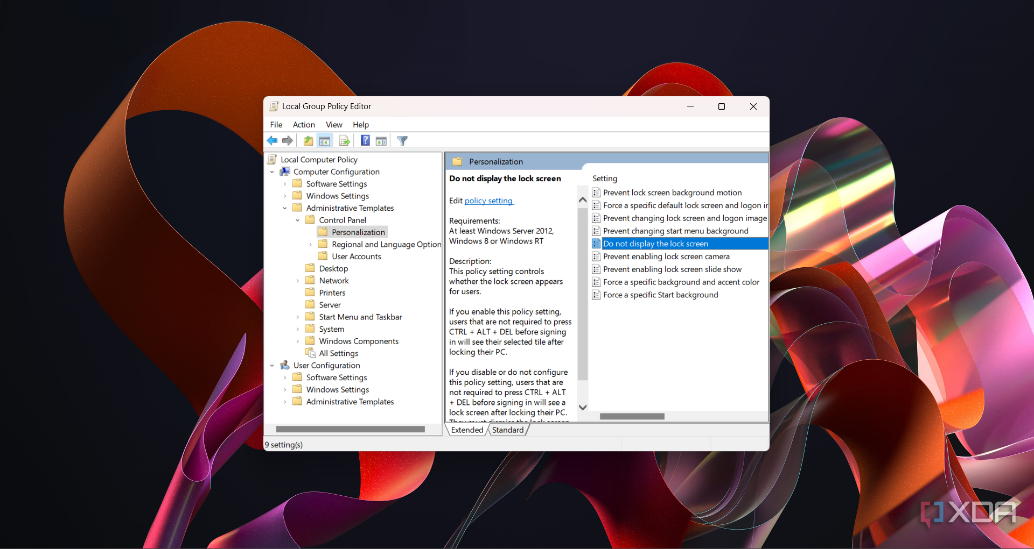Click the Setting column header
Image resolution: width=1034 pixels, height=549 pixels.
pyautogui.click(x=605, y=179)
